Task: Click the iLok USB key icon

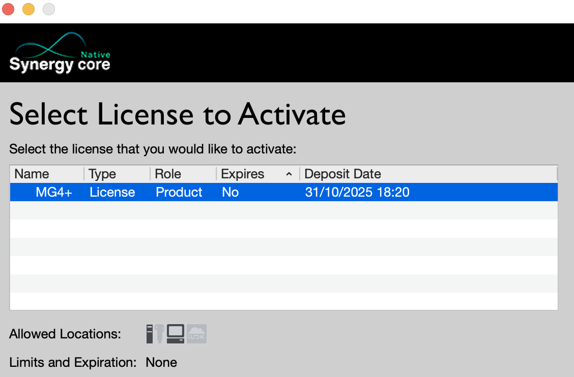Action: click(x=159, y=334)
